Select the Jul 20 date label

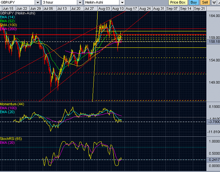[x=76, y=8]
